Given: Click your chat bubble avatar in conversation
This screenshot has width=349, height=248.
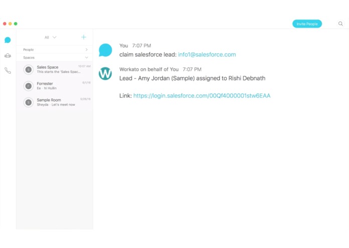Looking at the screenshot, I should click(105, 50).
